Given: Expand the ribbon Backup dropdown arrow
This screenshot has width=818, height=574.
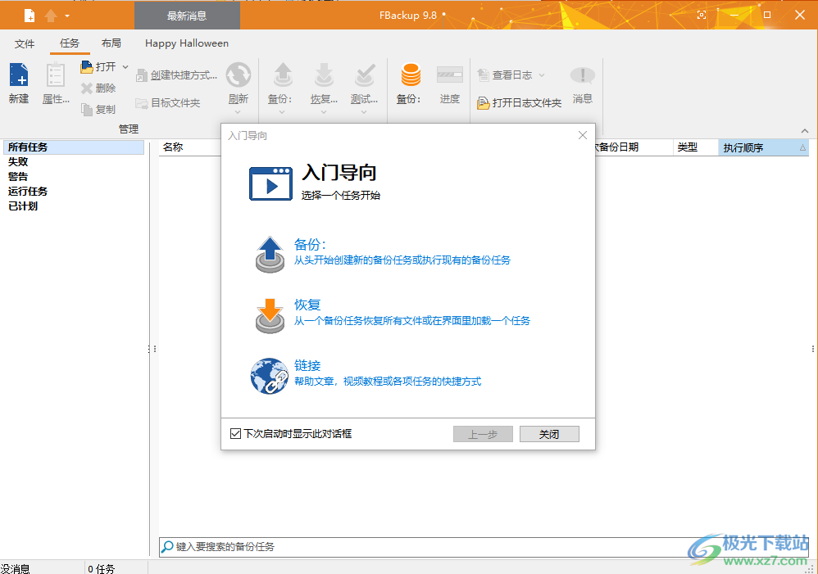Looking at the screenshot, I should 282,111.
